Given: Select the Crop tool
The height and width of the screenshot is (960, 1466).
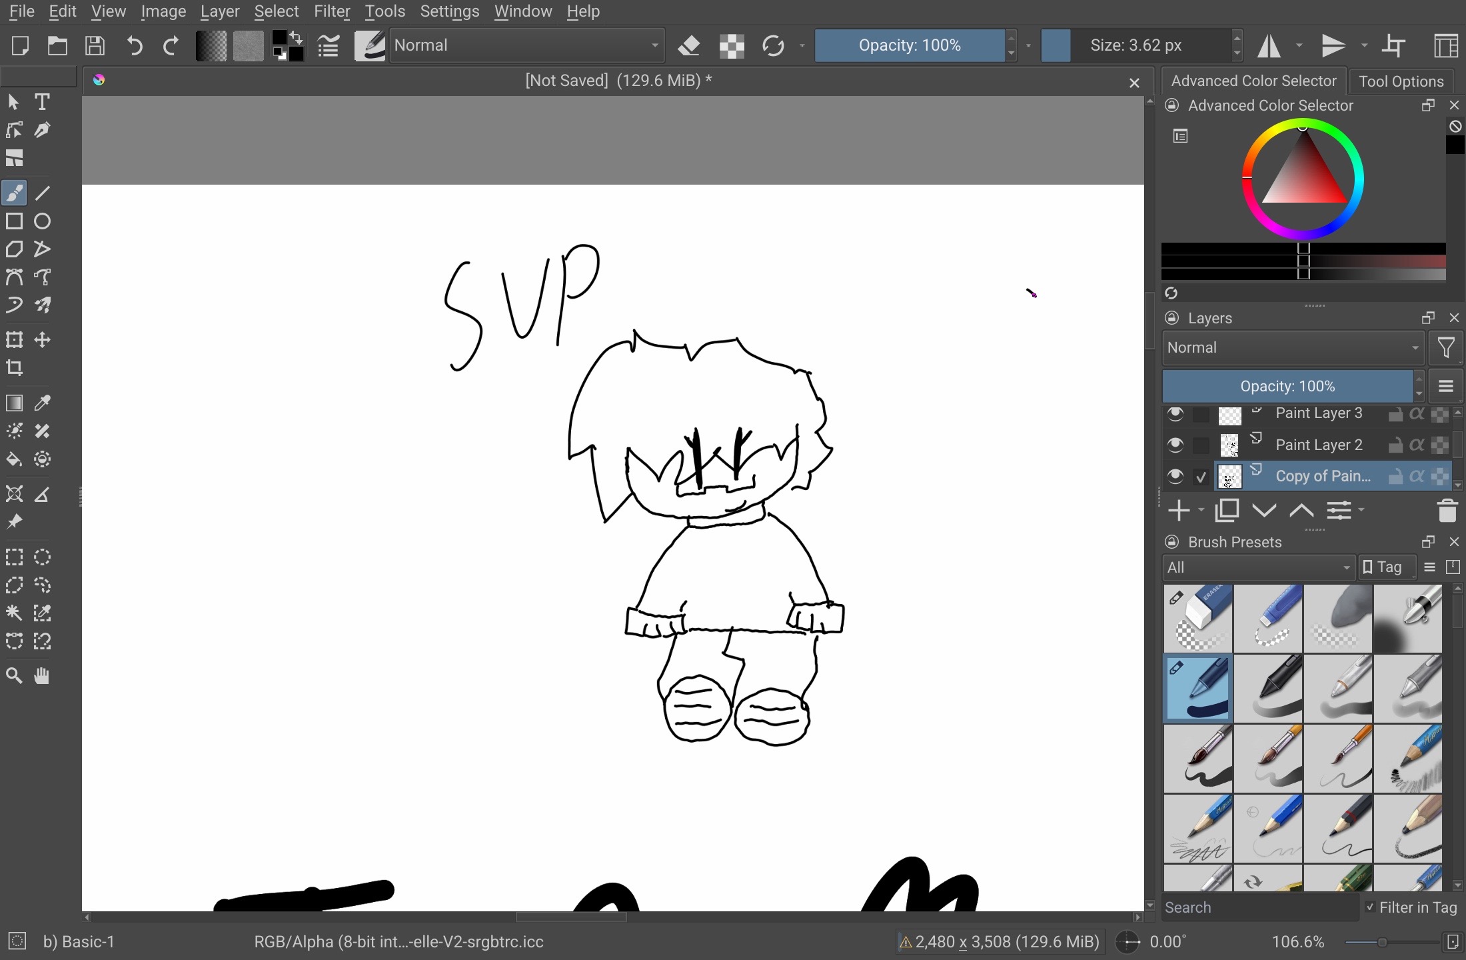Looking at the screenshot, I should [x=14, y=368].
